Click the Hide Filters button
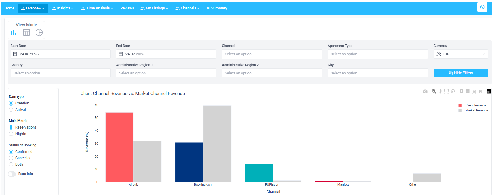 pyautogui.click(x=460, y=73)
